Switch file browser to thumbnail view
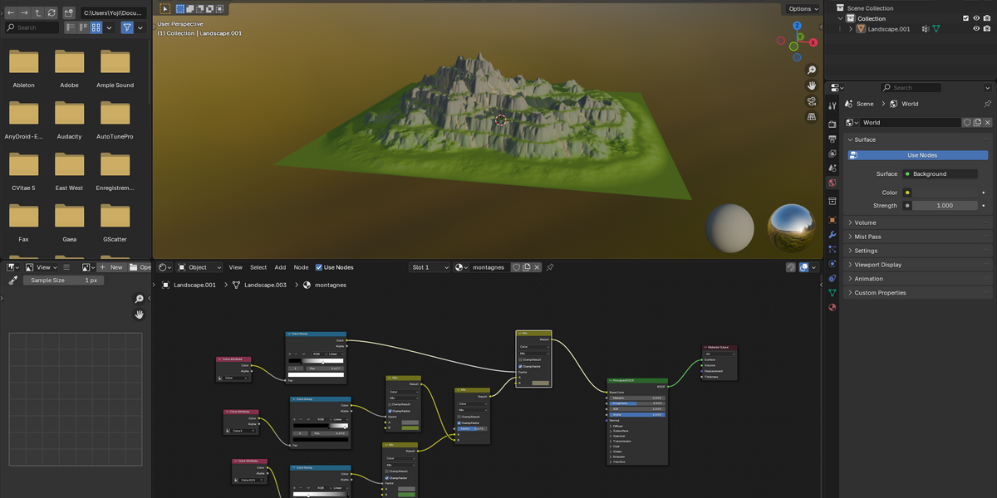 coord(96,27)
